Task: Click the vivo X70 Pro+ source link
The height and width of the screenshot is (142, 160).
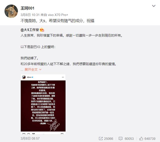Action: (58, 15)
